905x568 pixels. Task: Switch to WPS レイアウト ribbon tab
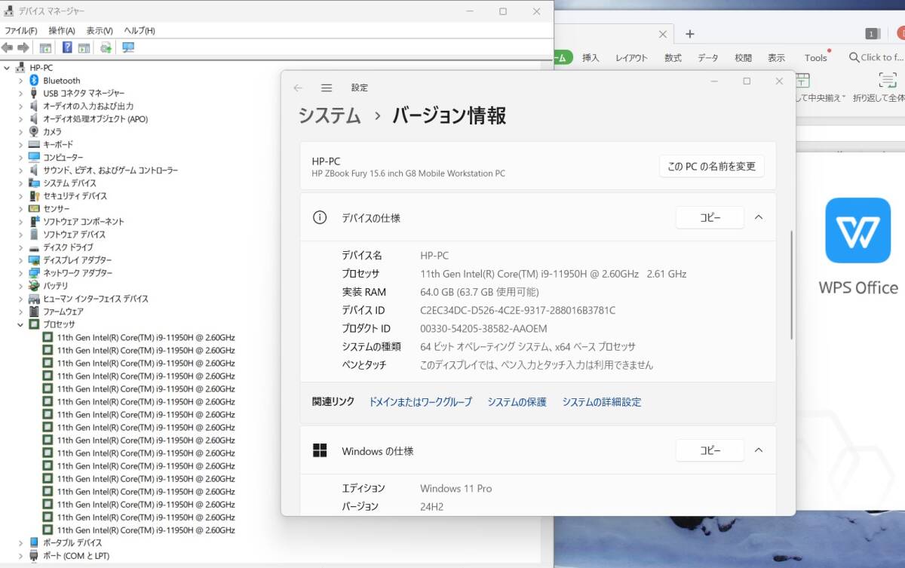tap(631, 57)
